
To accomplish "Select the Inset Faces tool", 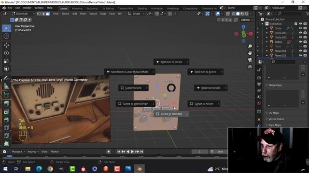I will point(6,112).
